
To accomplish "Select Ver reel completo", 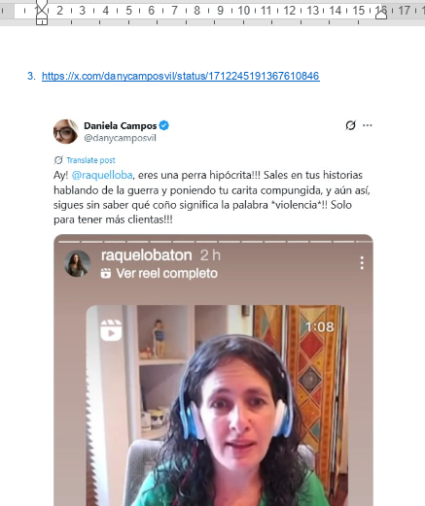I will (166, 274).
